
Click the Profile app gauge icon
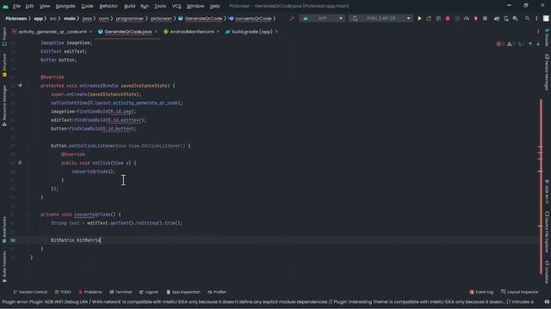click(x=467, y=18)
